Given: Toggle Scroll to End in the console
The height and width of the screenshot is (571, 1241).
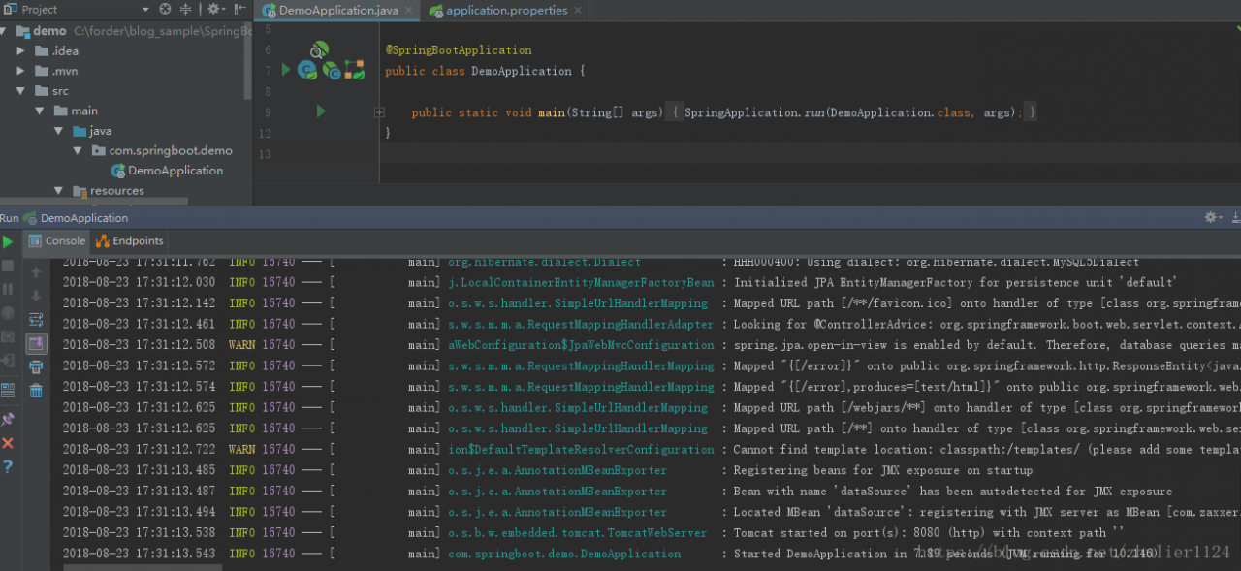Looking at the screenshot, I should click(36, 343).
